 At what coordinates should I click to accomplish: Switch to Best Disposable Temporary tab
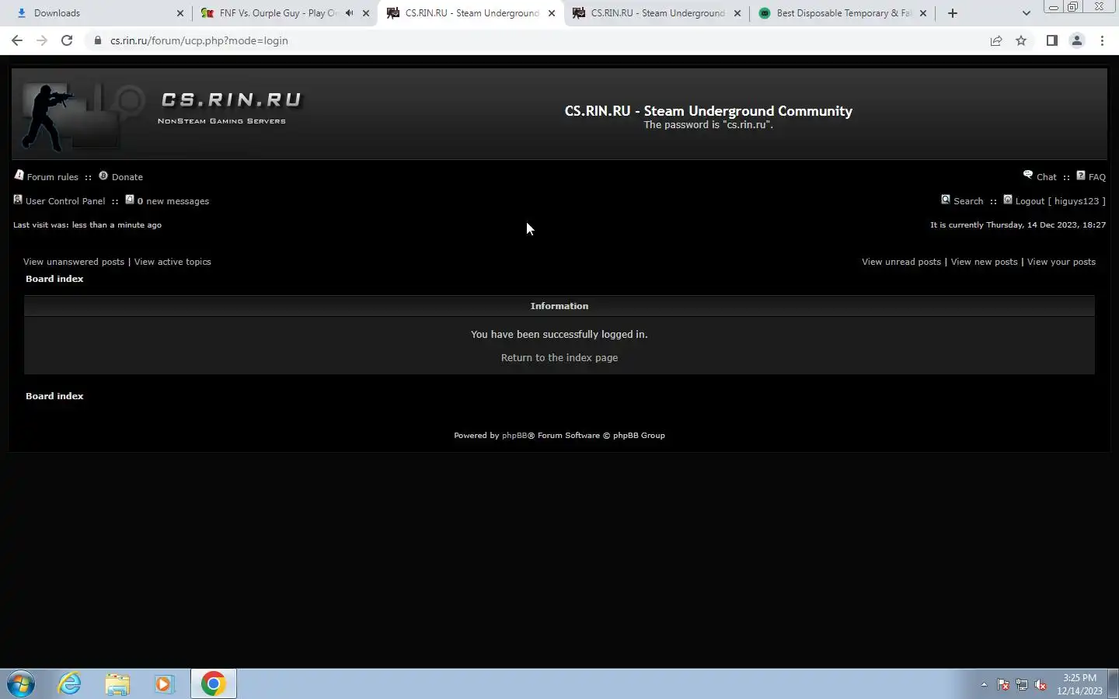842,13
